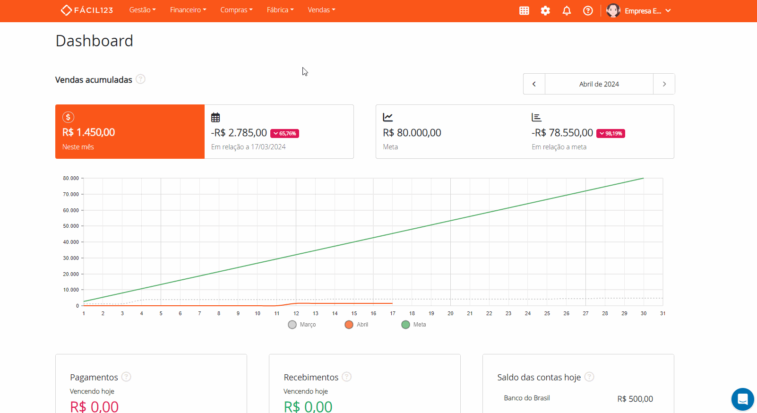Image resolution: width=757 pixels, height=413 pixels.
Task: Open the chat support bubble
Action: (x=742, y=399)
